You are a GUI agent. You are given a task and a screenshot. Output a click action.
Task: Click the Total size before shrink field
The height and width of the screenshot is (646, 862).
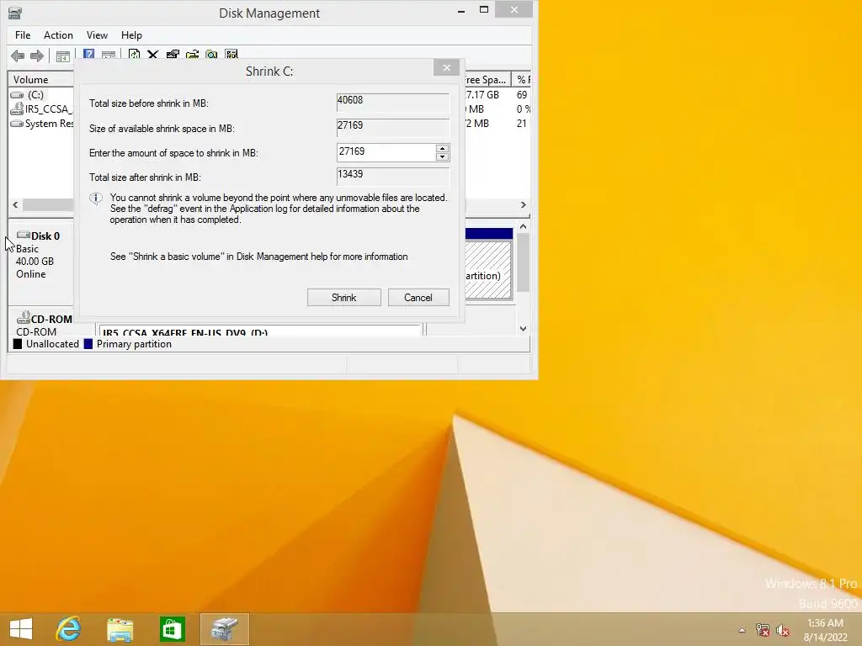393,102
